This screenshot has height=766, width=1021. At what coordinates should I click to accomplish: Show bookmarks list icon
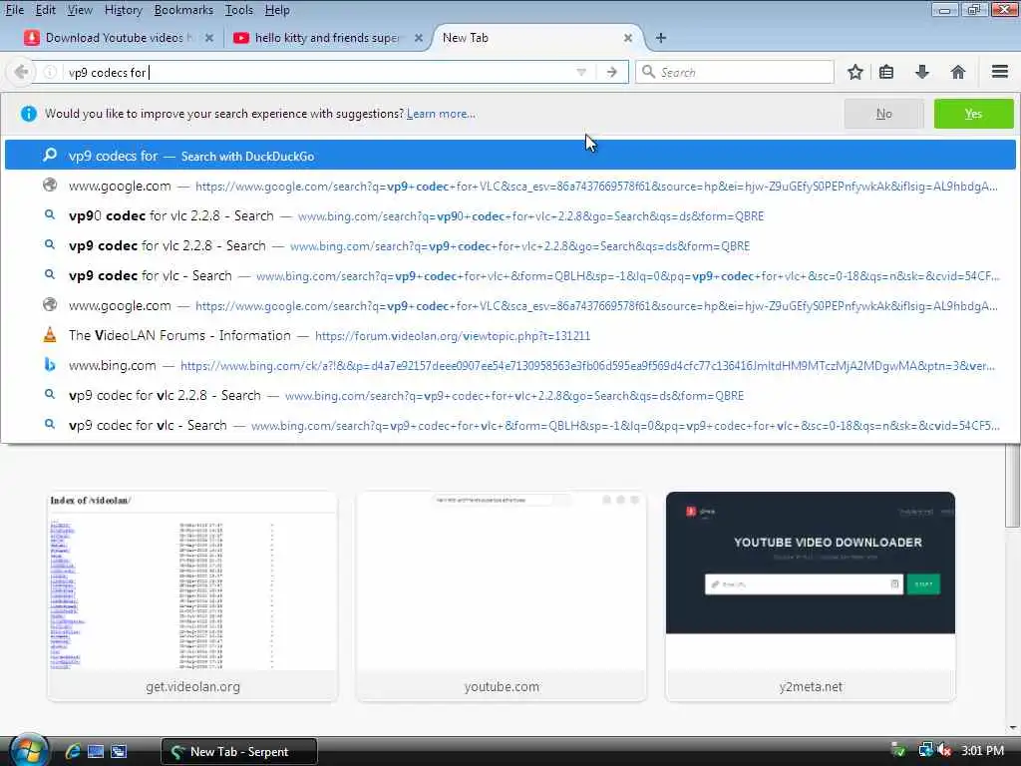coord(886,72)
